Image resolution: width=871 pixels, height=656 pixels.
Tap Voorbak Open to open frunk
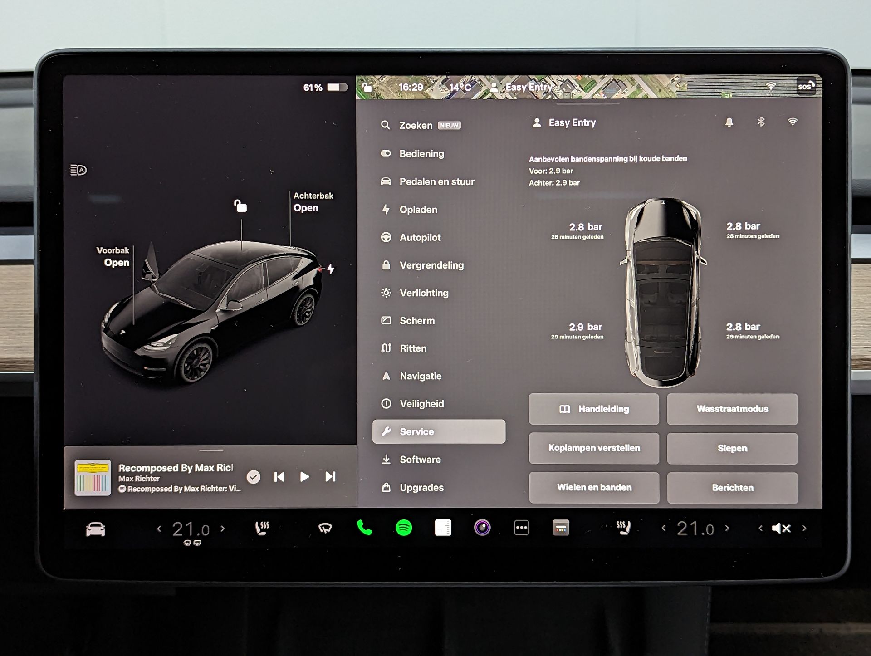pyautogui.click(x=113, y=256)
